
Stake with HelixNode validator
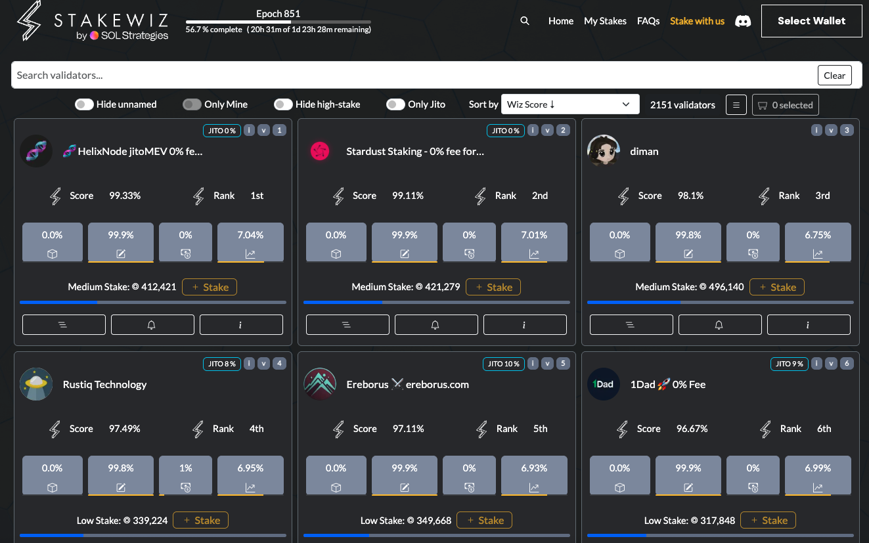point(210,287)
